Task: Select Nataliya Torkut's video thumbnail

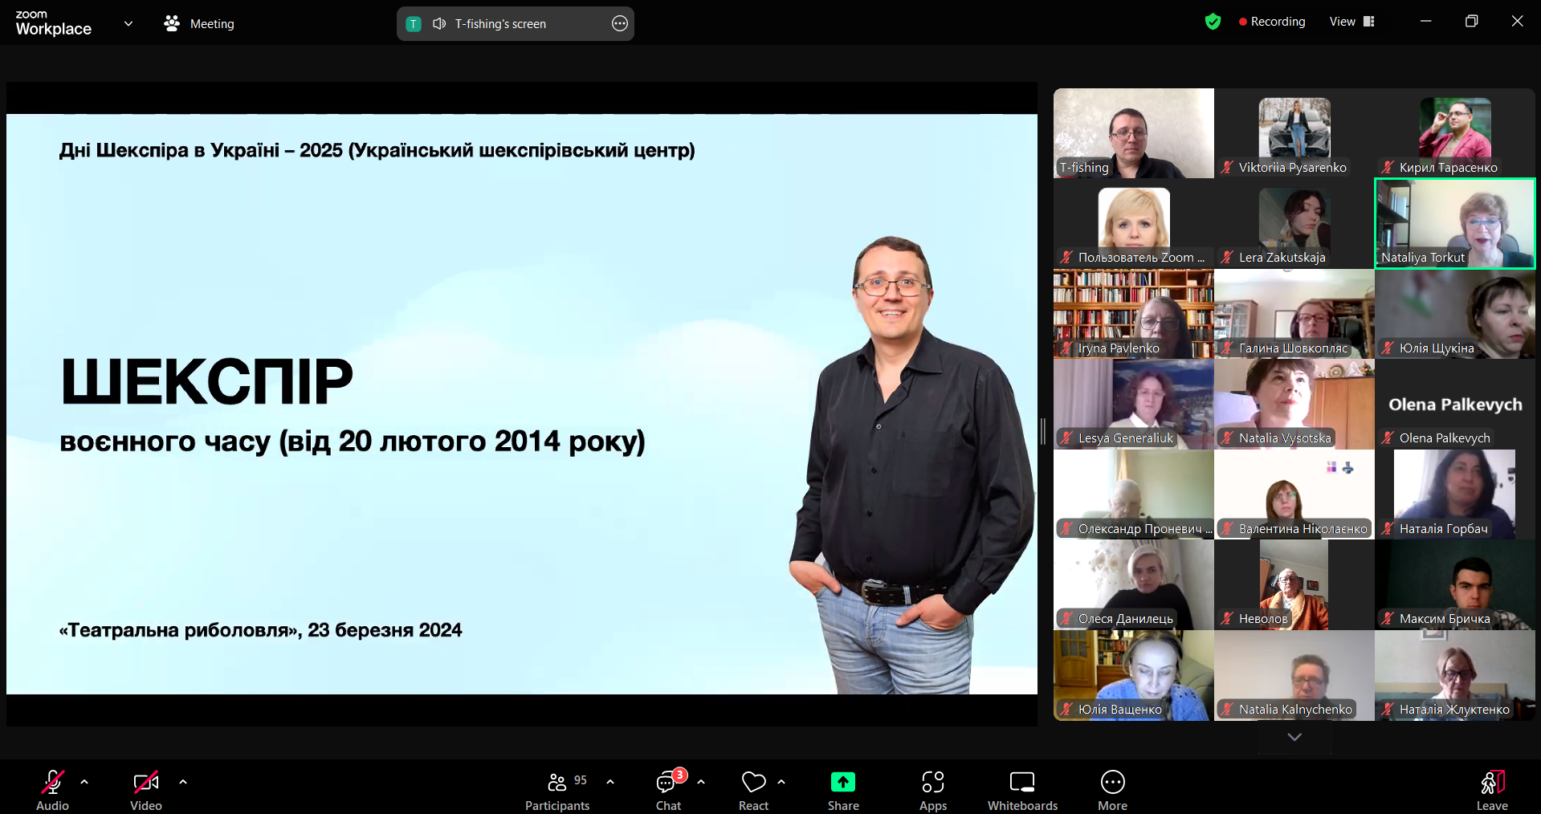Action: pos(1454,223)
